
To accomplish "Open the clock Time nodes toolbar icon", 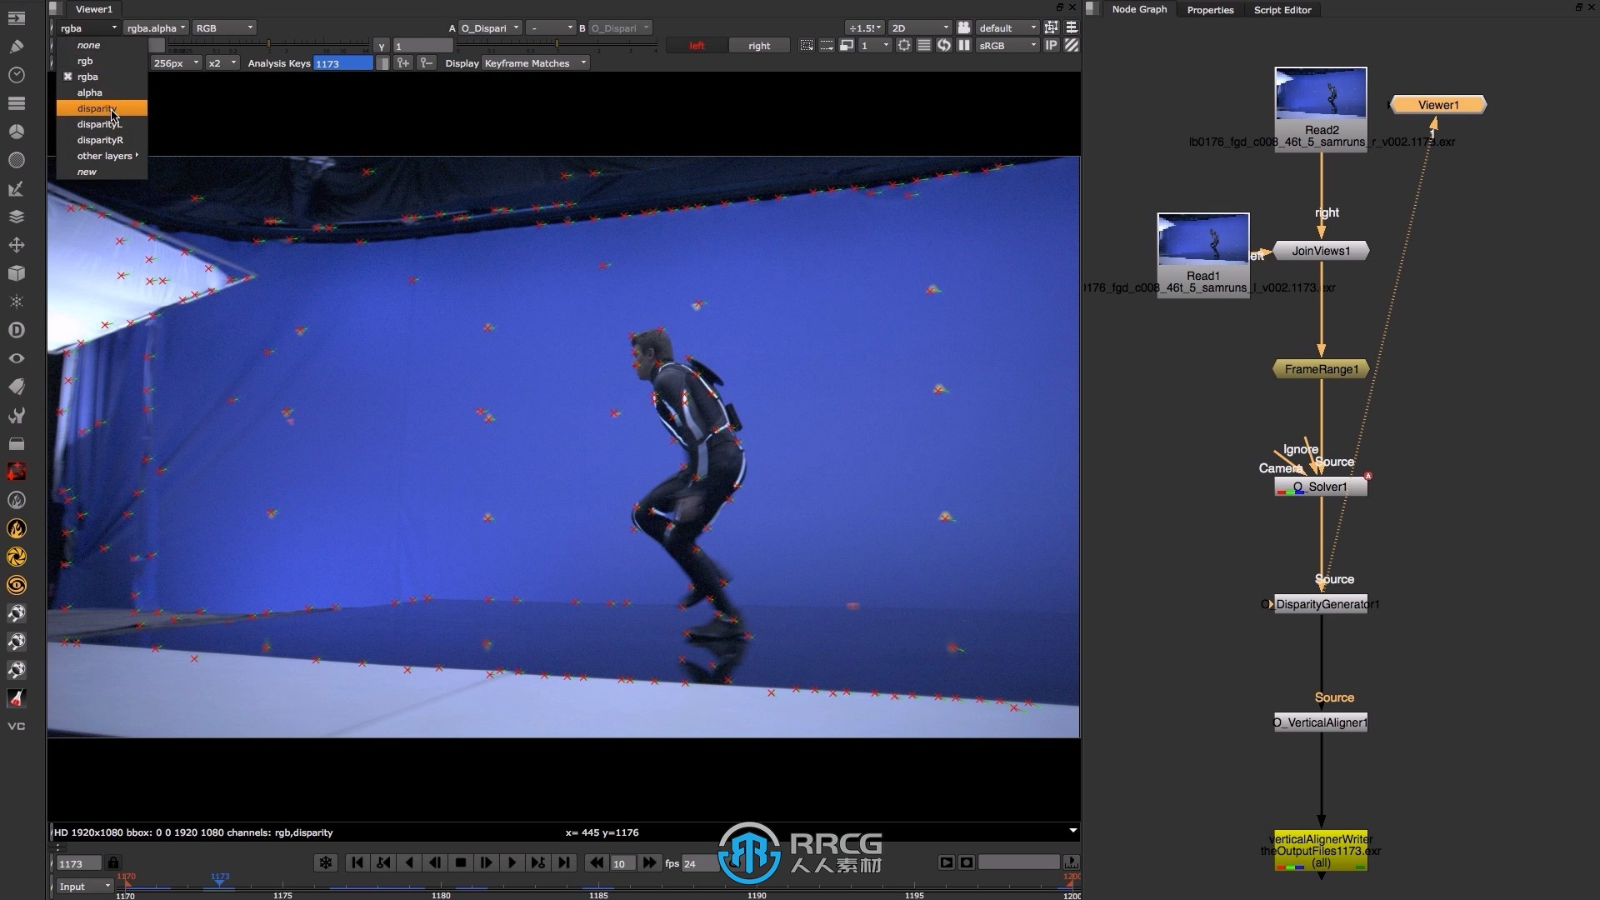I will pyautogui.click(x=17, y=75).
